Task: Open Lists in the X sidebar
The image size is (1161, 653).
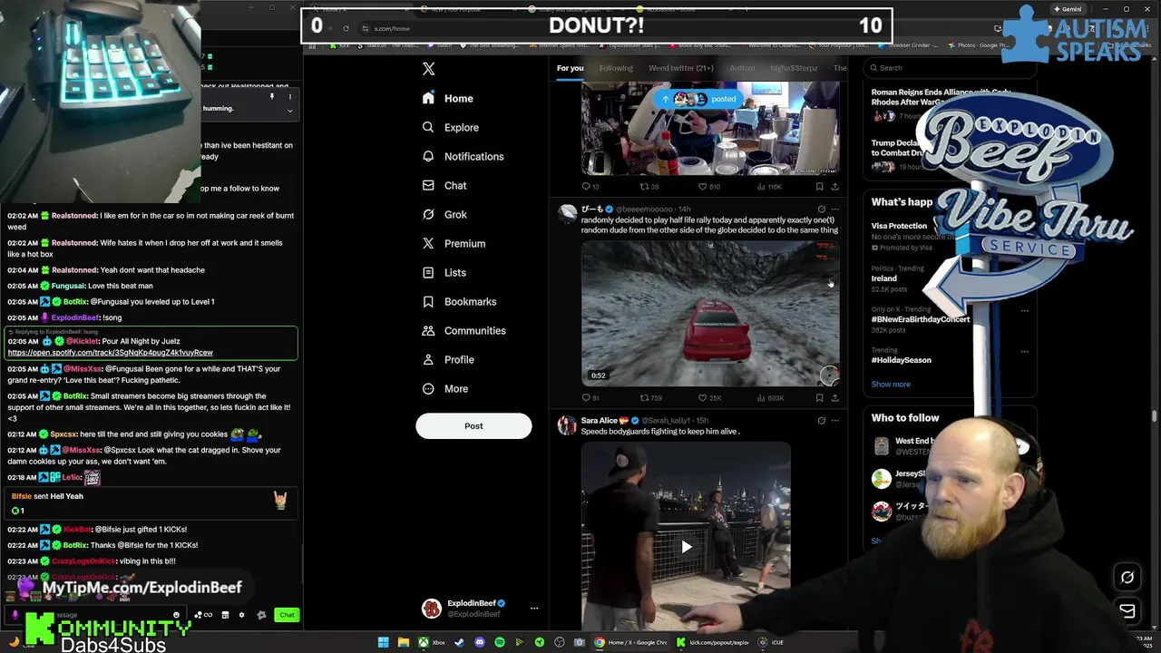Action: [x=444, y=272]
